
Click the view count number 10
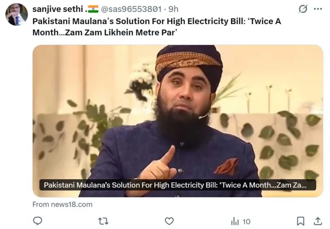pos(246,222)
